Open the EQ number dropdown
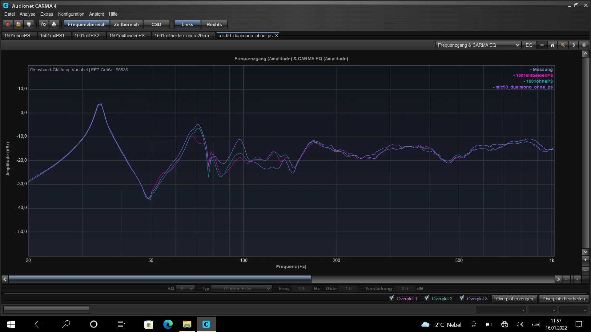The image size is (591, 332). (185, 289)
